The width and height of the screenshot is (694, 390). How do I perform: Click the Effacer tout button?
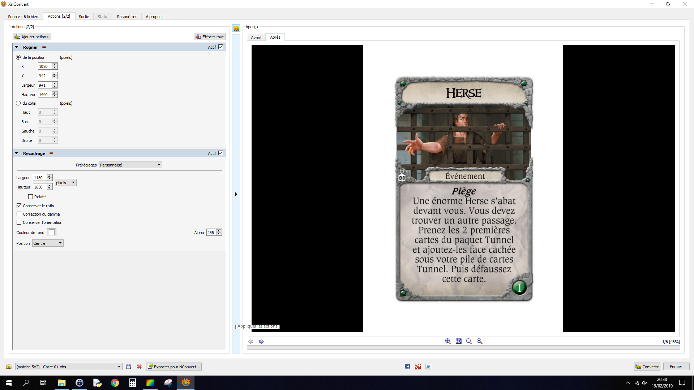pos(210,37)
